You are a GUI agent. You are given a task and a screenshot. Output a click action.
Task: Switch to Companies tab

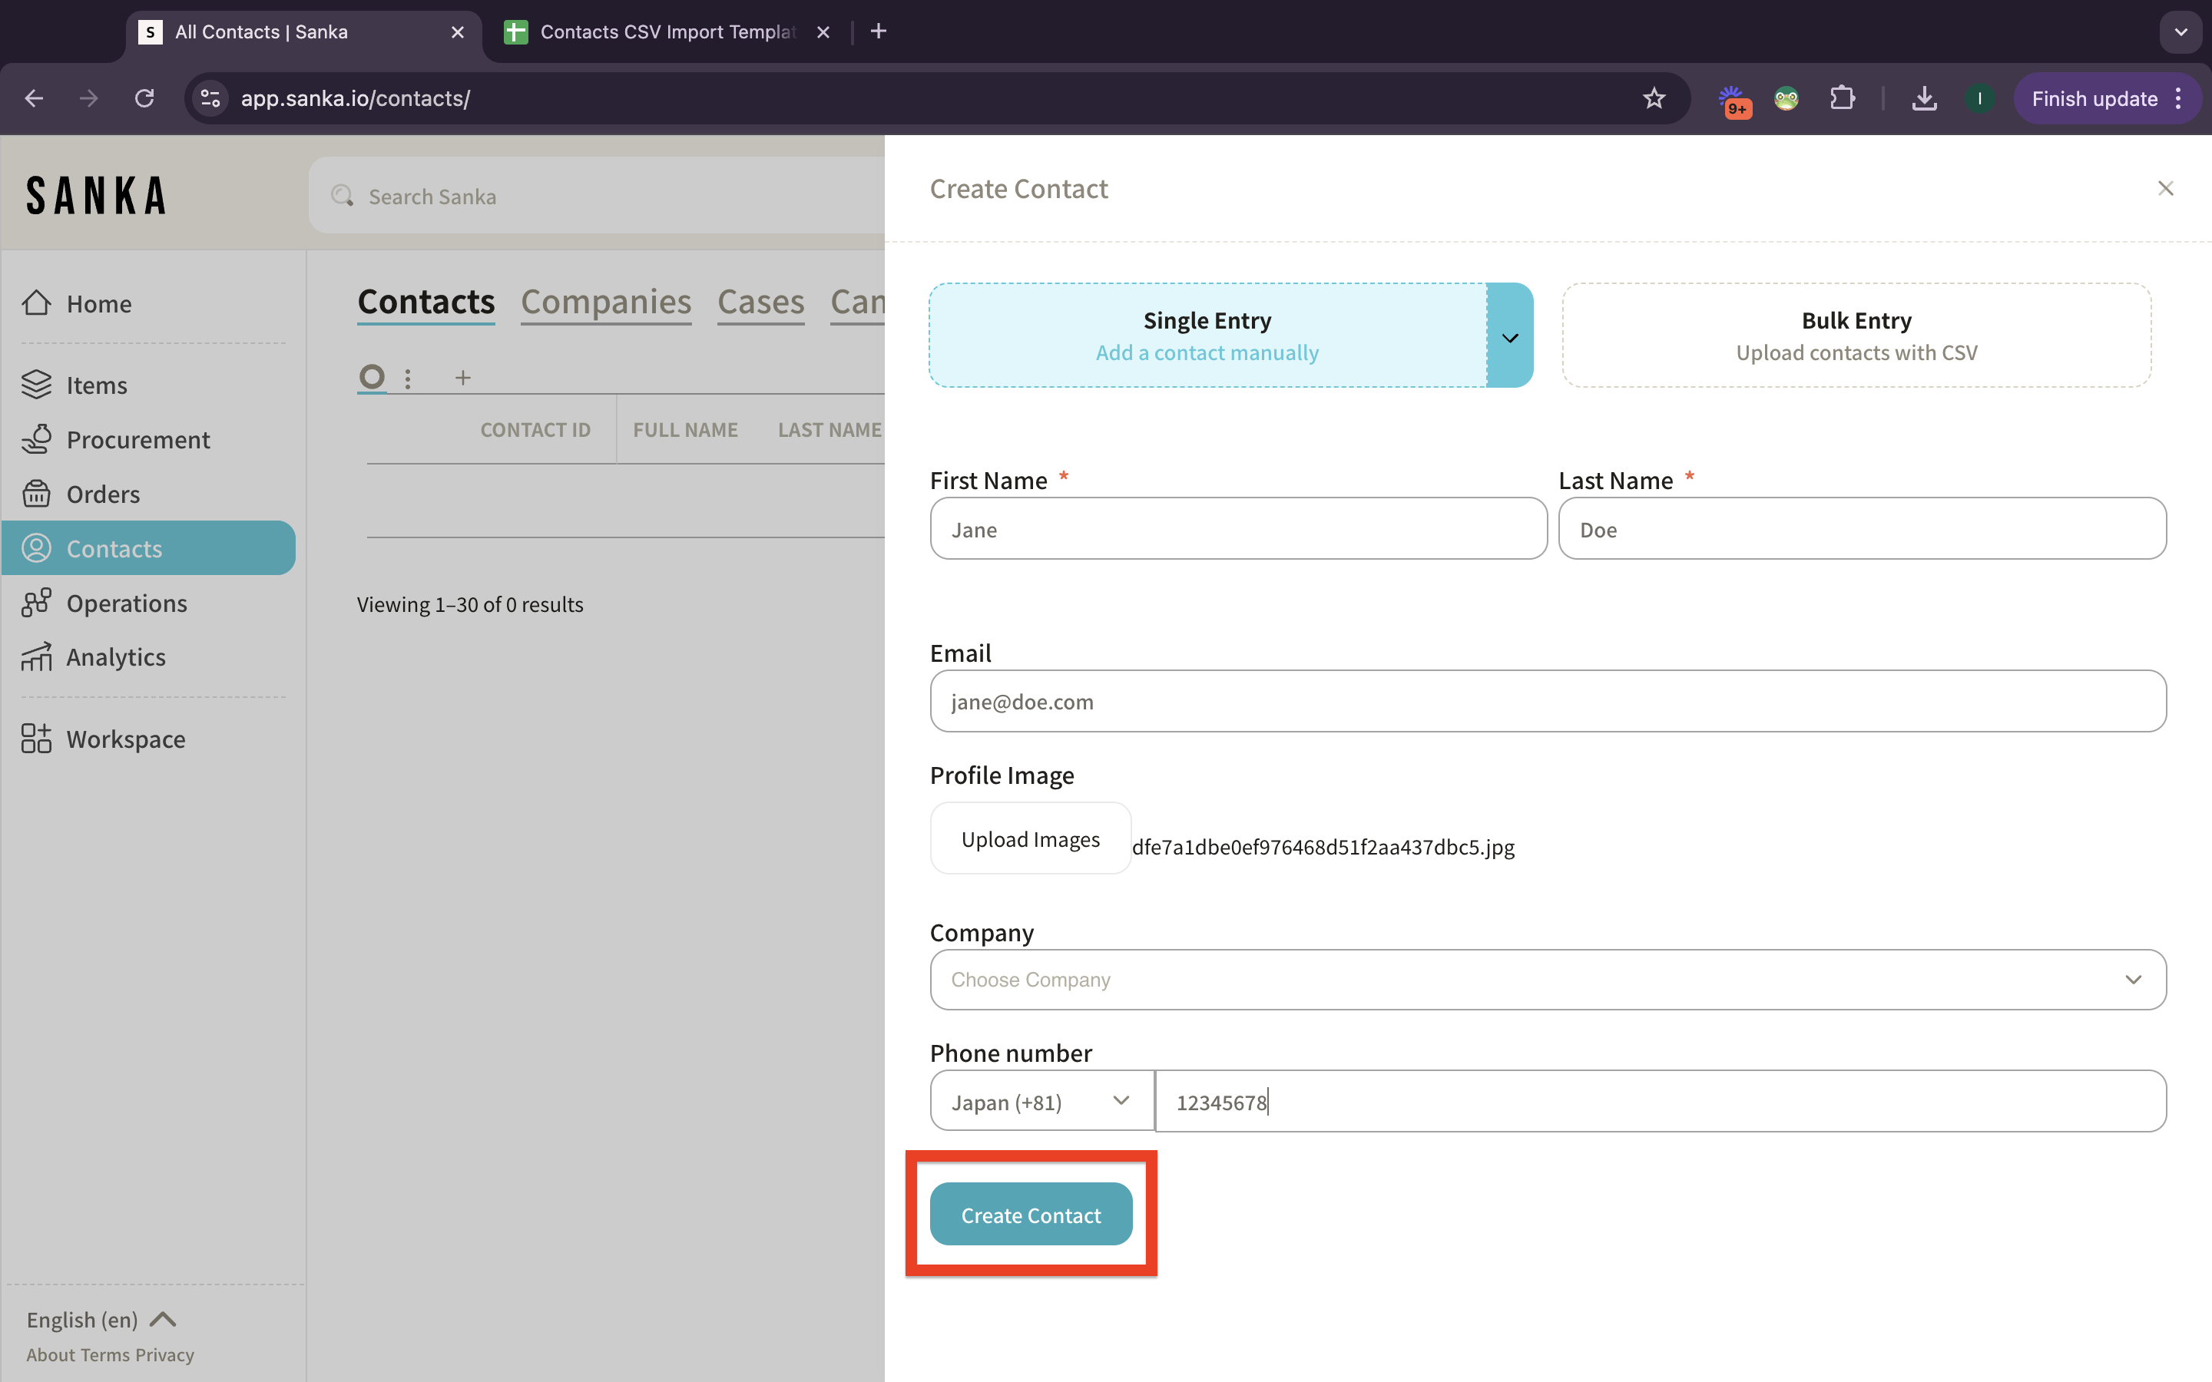click(x=605, y=303)
